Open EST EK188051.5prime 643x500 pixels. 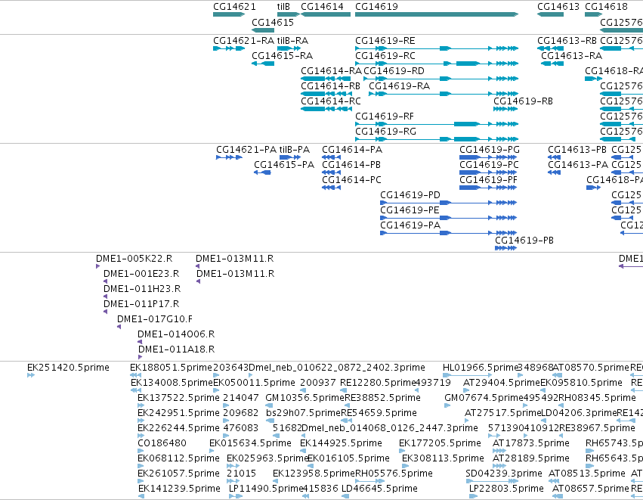tap(136, 376)
